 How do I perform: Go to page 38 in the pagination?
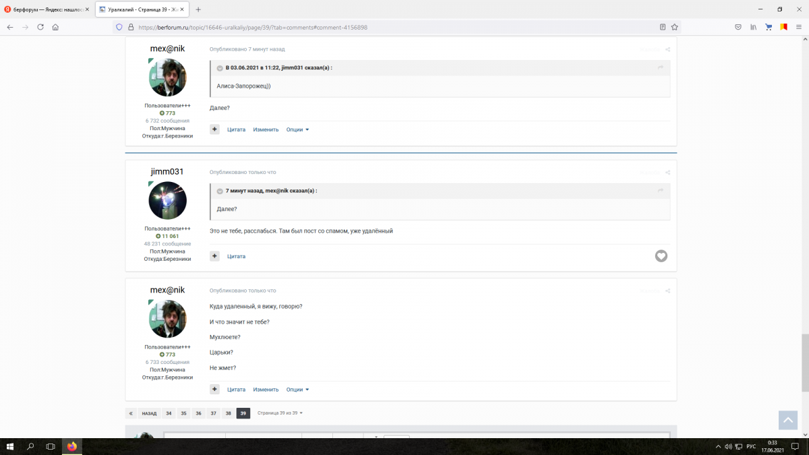pos(229,413)
